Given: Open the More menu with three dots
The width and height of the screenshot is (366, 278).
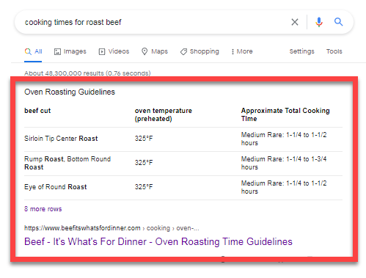Looking at the screenshot, I should (x=242, y=51).
